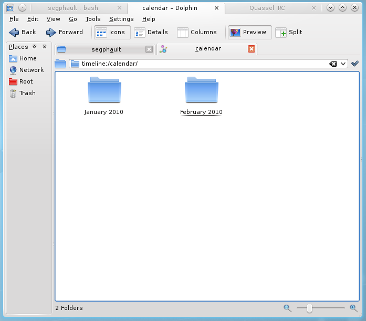Screen dimensions: 366x321
Task: Open the Settings menu
Action: click(x=121, y=19)
